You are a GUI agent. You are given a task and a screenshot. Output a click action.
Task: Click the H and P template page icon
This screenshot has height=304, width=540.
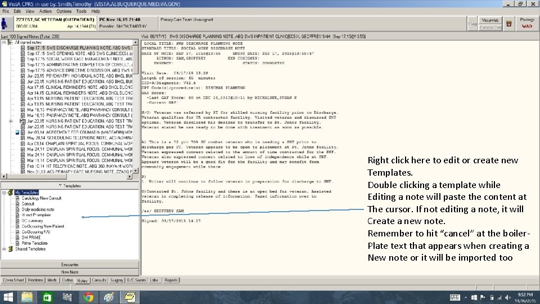click(17, 215)
